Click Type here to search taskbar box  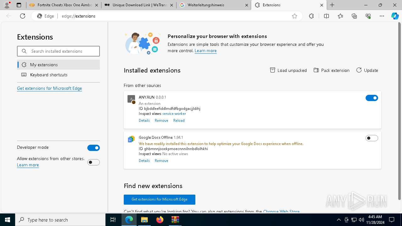click(x=60, y=220)
